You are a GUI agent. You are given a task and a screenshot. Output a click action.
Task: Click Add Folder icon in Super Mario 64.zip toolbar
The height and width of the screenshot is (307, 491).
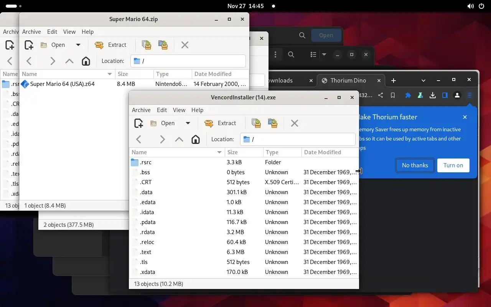click(163, 45)
